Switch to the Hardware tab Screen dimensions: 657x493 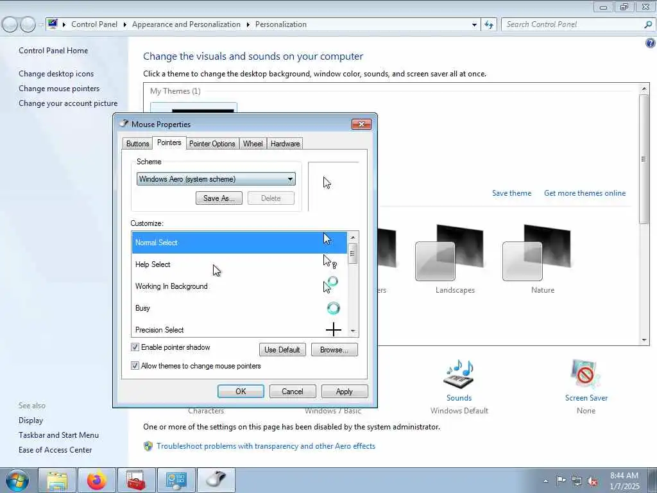click(x=285, y=144)
